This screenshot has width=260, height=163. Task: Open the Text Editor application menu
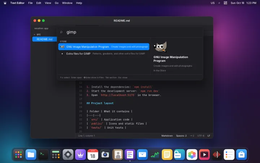[x=17, y=3]
